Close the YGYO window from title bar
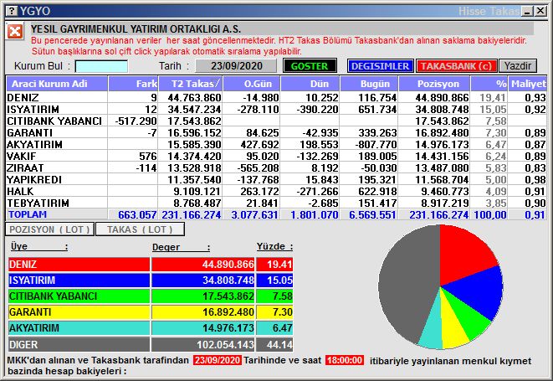 coord(540,11)
